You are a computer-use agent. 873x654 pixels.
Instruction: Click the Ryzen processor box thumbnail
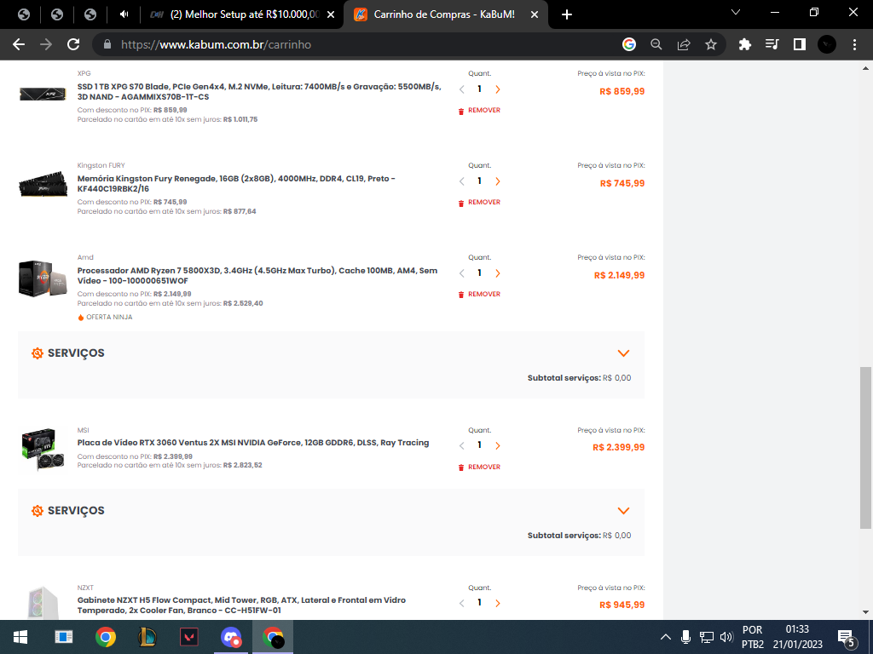point(43,278)
